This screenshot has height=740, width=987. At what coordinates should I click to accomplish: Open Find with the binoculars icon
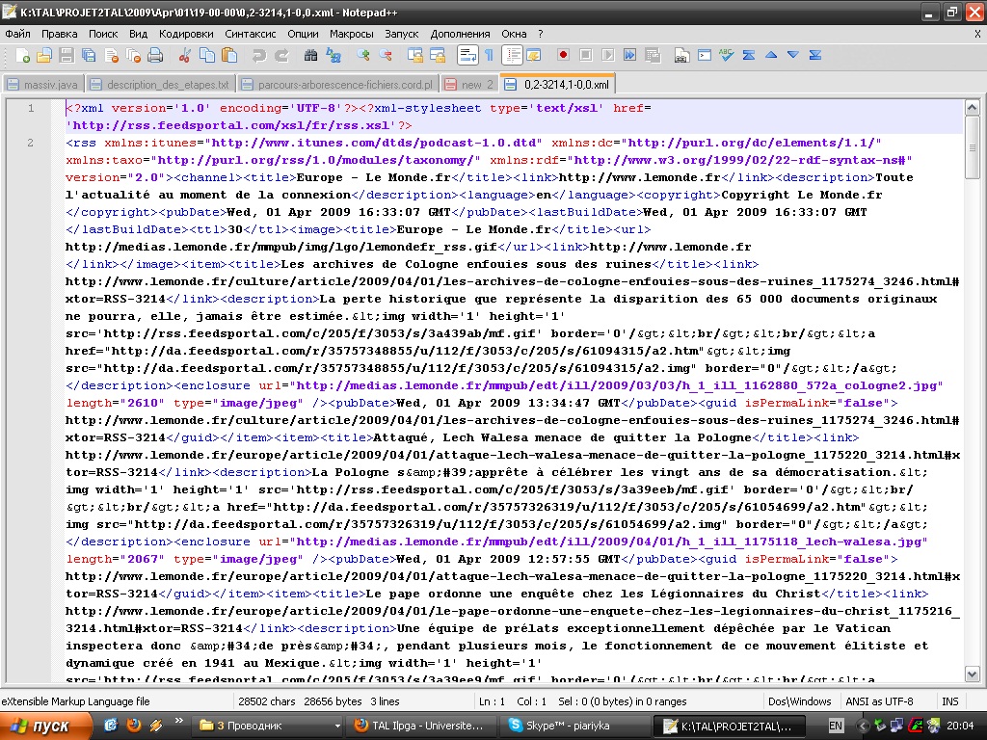[x=310, y=56]
